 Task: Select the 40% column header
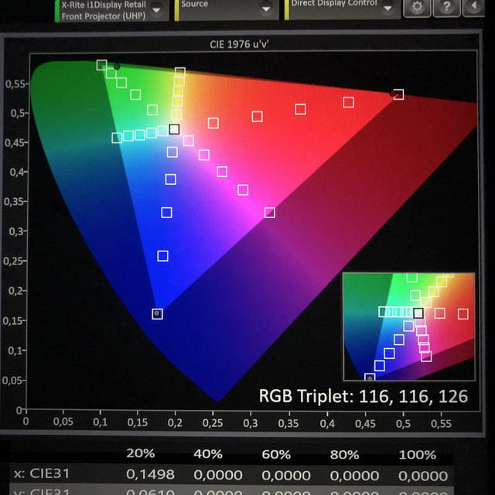tap(208, 454)
